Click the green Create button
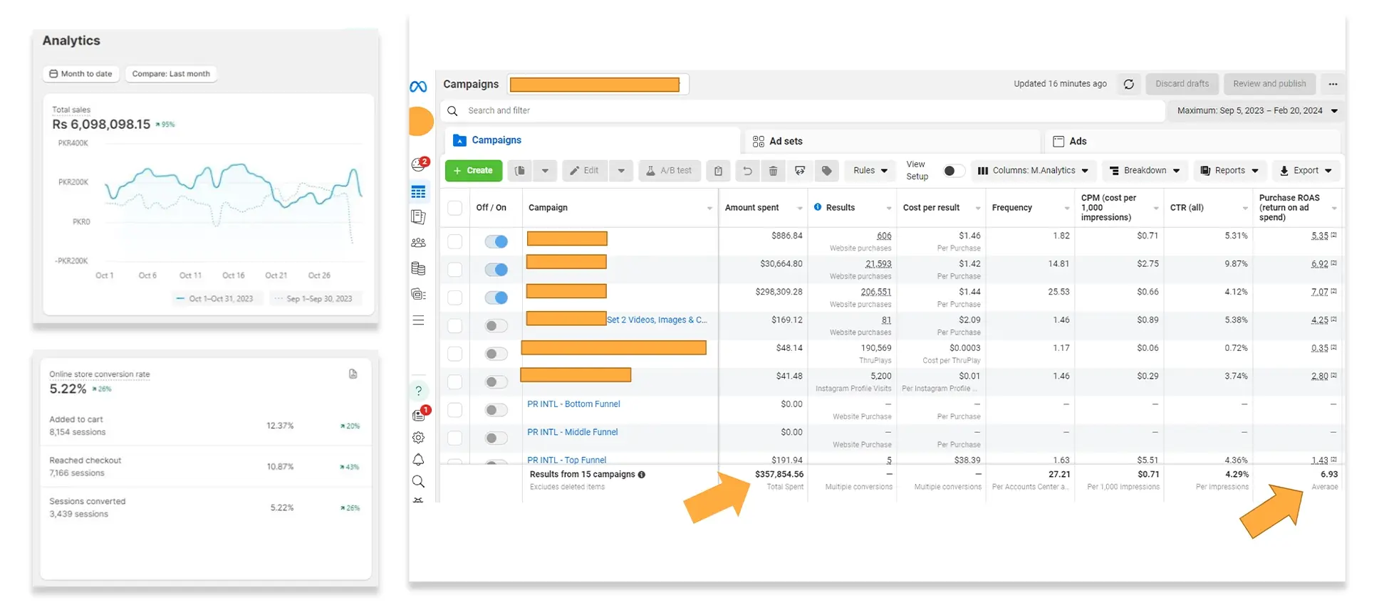Viewport: 1389px width, 605px height. [473, 171]
